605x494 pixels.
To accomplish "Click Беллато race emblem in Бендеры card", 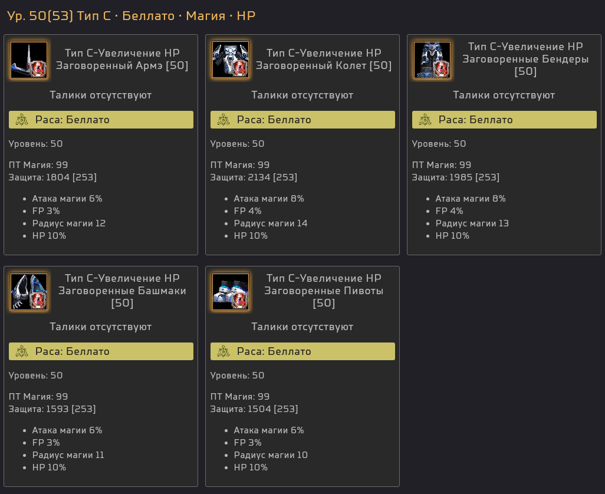I will pos(425,120).
